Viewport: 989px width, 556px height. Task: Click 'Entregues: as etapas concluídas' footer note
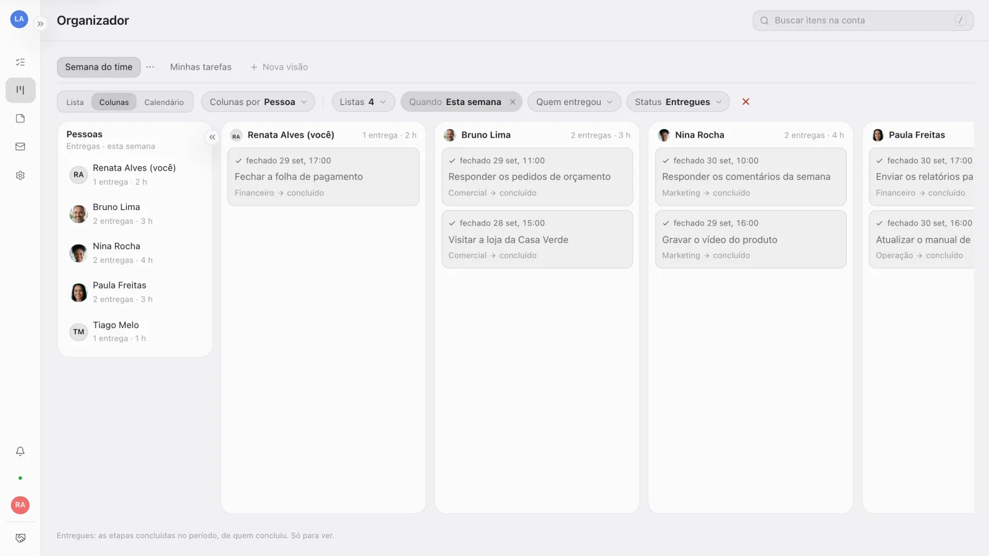point(195,536)
